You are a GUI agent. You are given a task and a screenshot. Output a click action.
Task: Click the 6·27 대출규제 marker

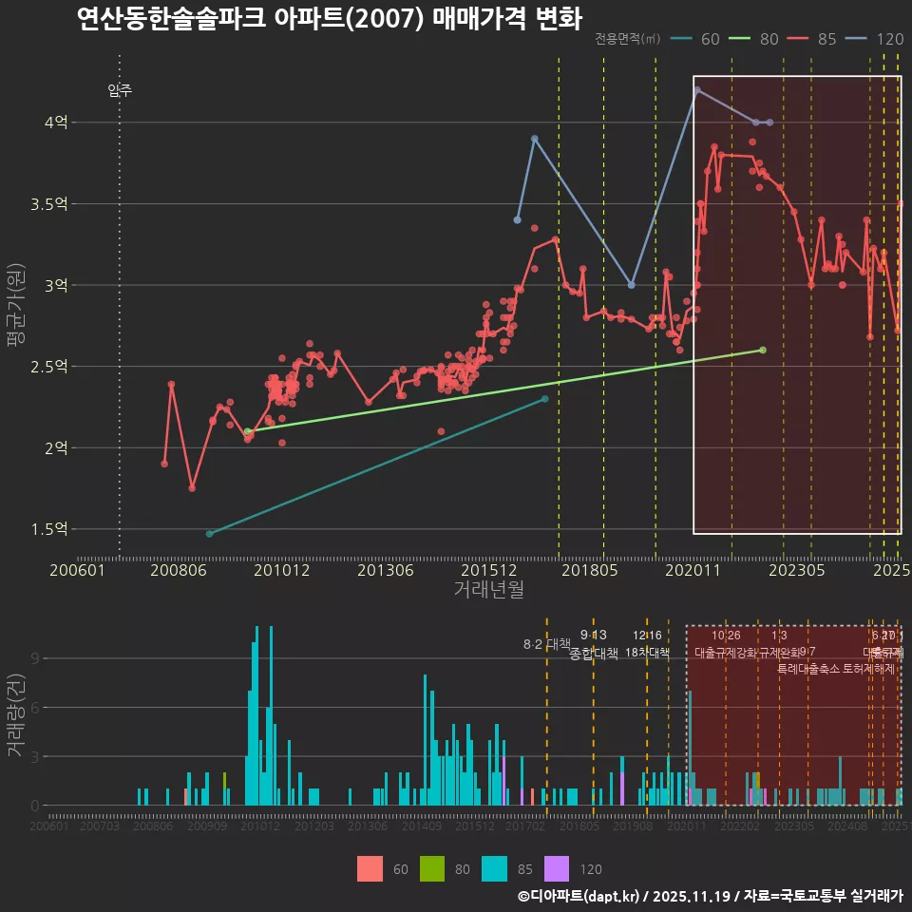(x=883, y=635)
